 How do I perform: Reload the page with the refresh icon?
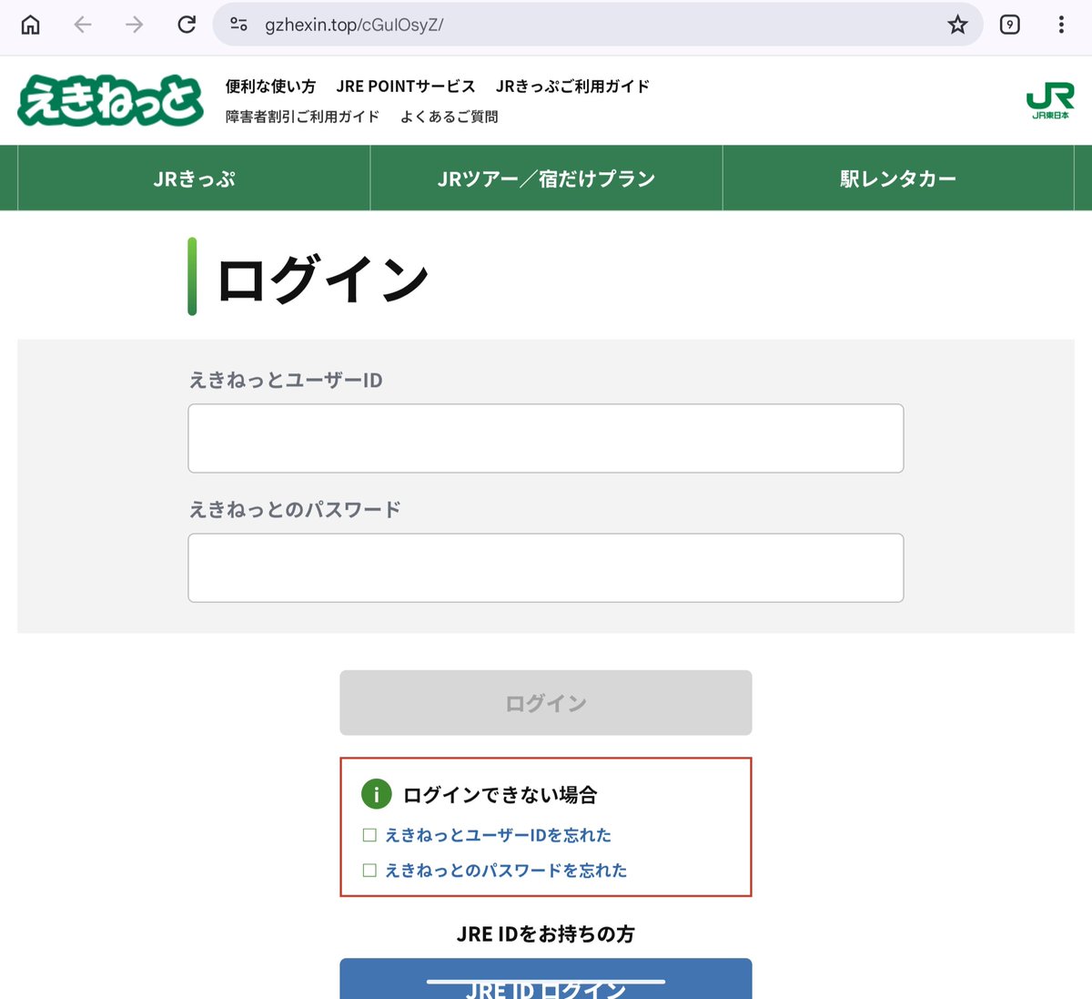(187, 25)
